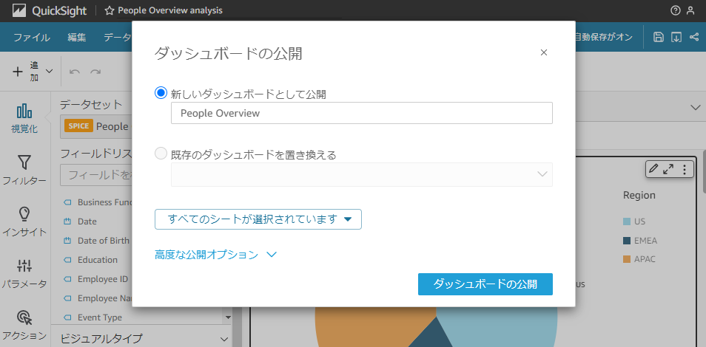Click the QuickSight logo icon

point(19,11)
